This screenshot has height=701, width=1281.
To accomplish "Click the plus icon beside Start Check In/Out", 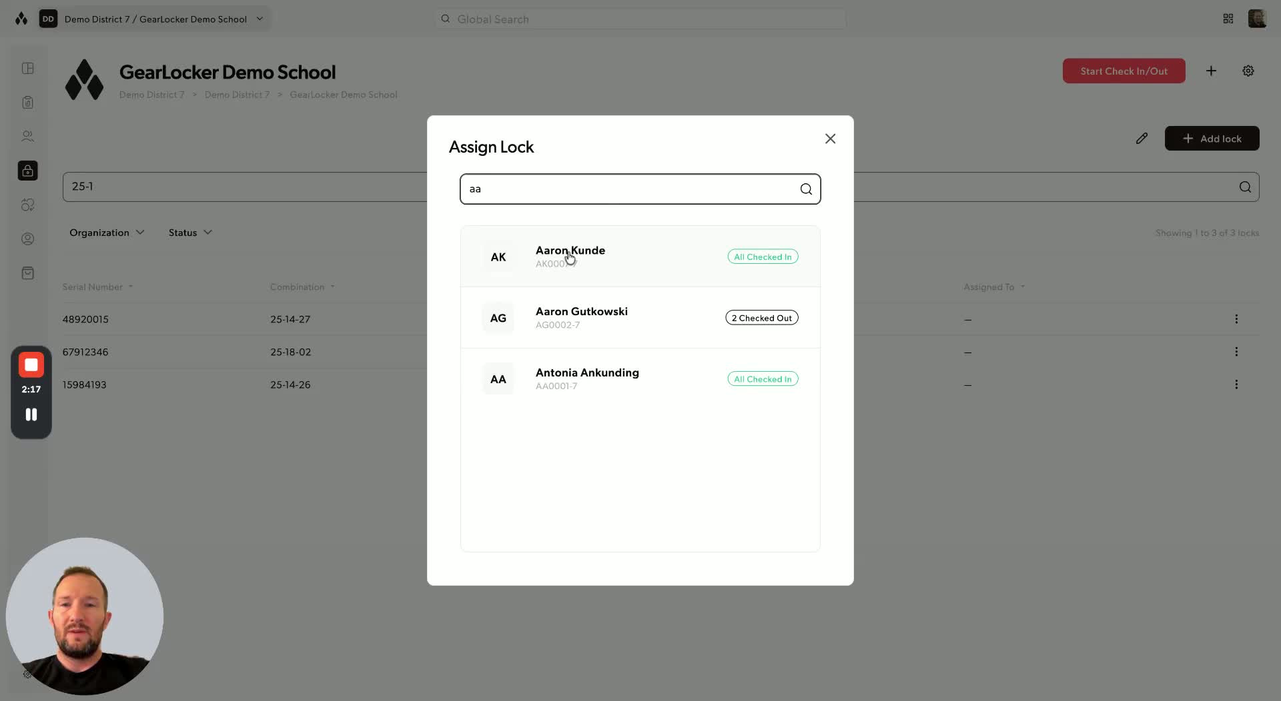I will point(1211,71).
